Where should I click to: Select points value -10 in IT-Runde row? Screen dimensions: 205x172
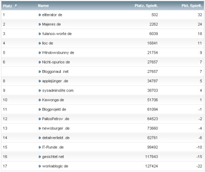[x=199, y=147]
